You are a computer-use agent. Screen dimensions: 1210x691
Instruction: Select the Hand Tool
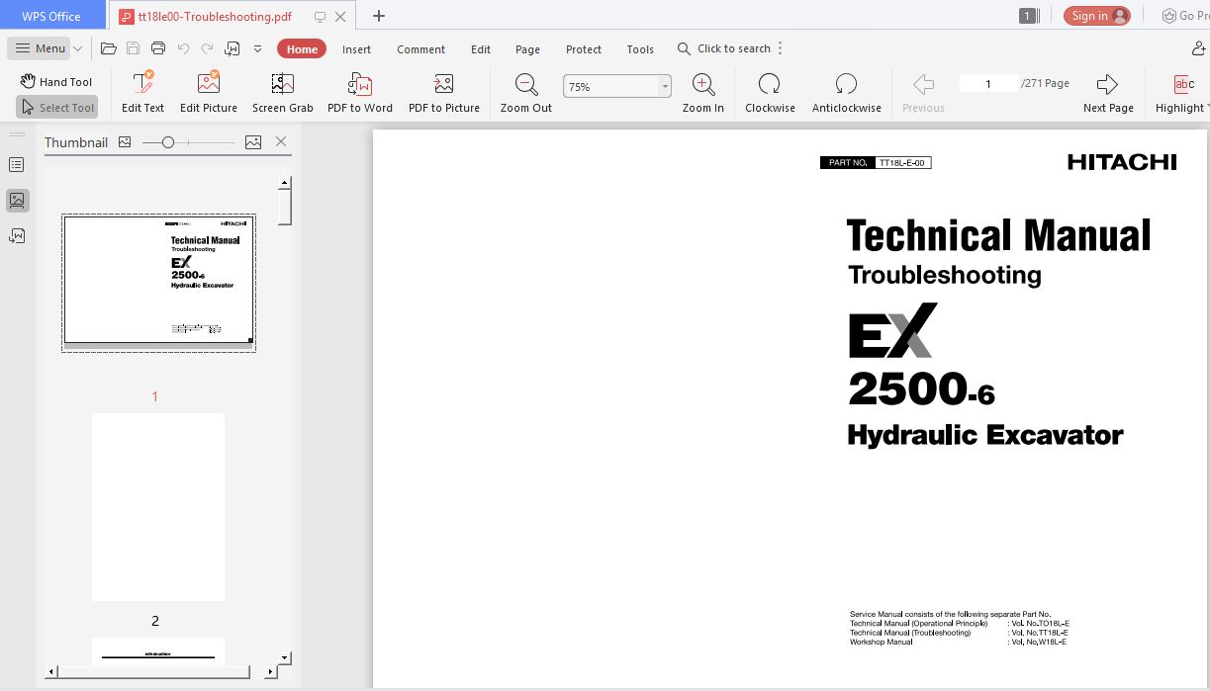click(56, 82)
